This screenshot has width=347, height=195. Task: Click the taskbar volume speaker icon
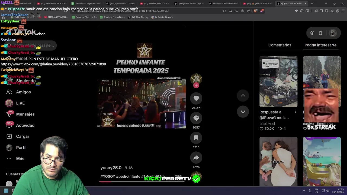[x=328, y=191]
